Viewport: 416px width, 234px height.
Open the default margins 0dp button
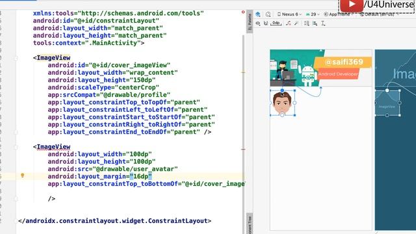(276, 23)
